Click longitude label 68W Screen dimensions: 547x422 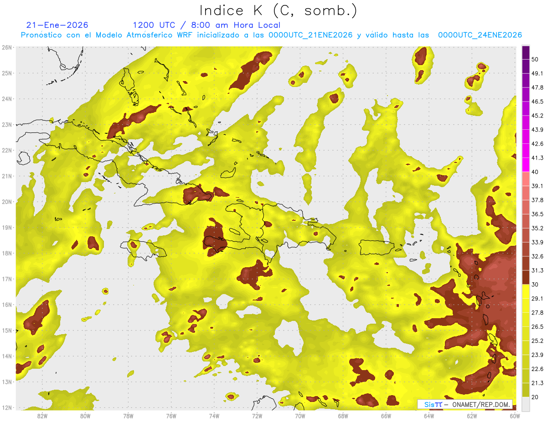(x=343, y=416)
